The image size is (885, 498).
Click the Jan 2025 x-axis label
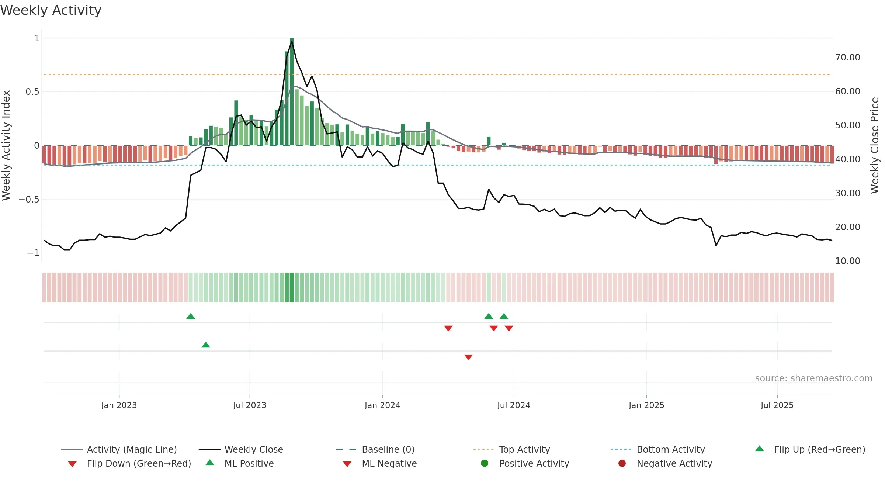[646, 405]
